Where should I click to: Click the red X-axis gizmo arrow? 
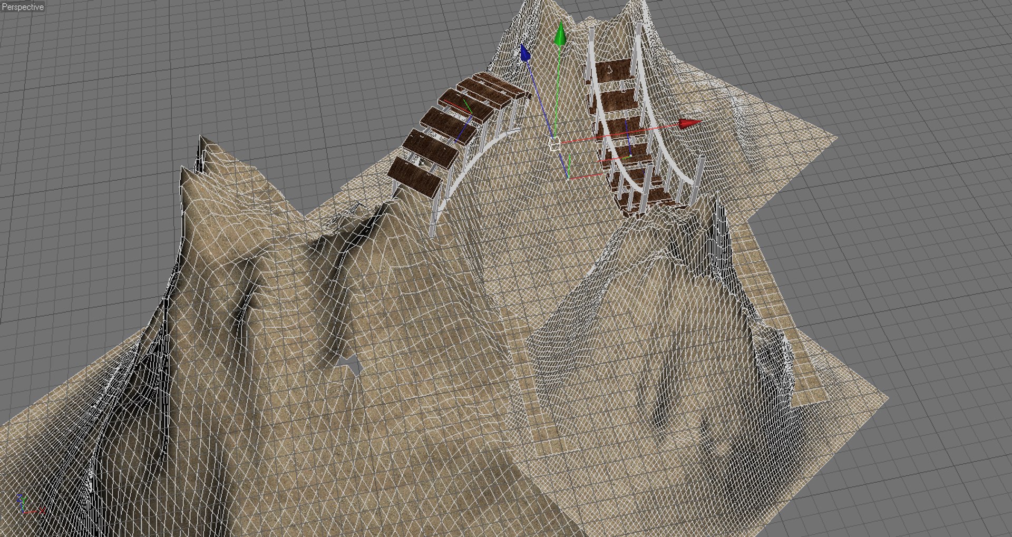click(690, 124)
